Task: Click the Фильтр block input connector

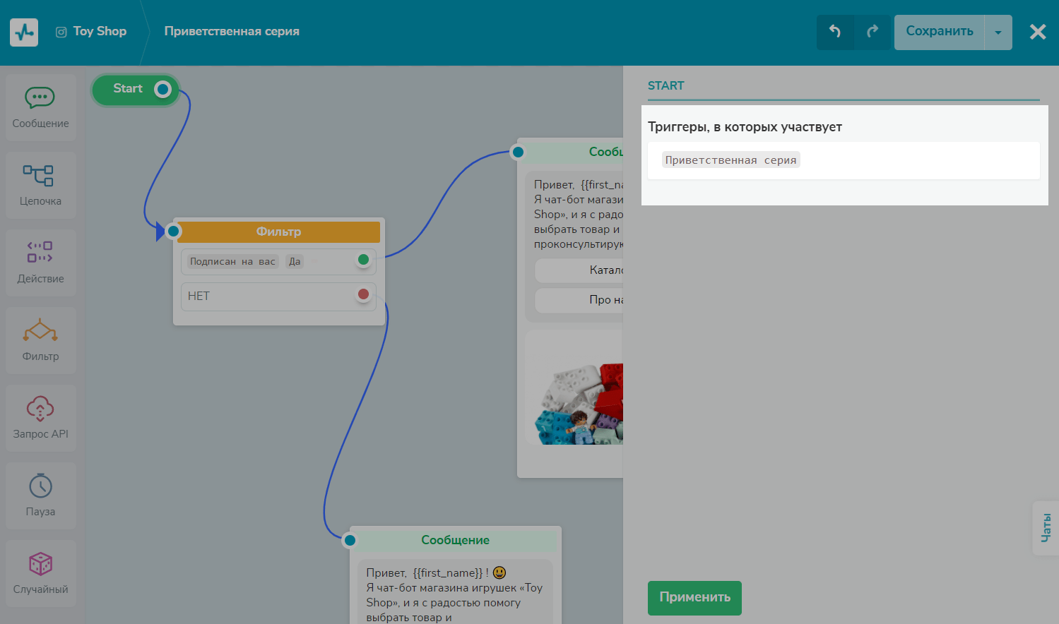Action: click(174, 231)
